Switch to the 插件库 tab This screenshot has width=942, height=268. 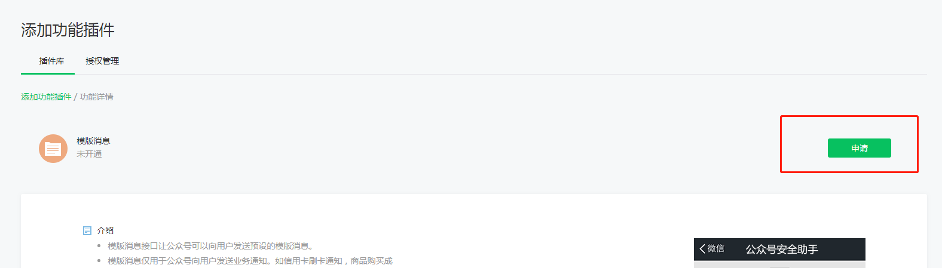click(51, 61)
